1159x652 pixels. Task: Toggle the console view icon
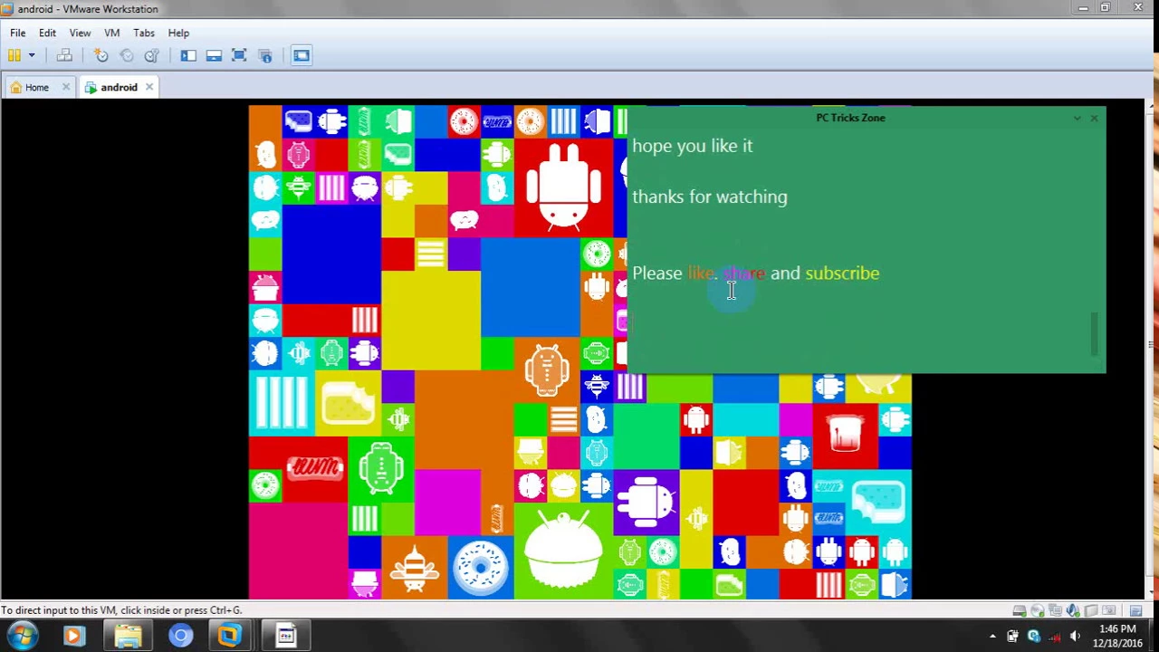302,55
